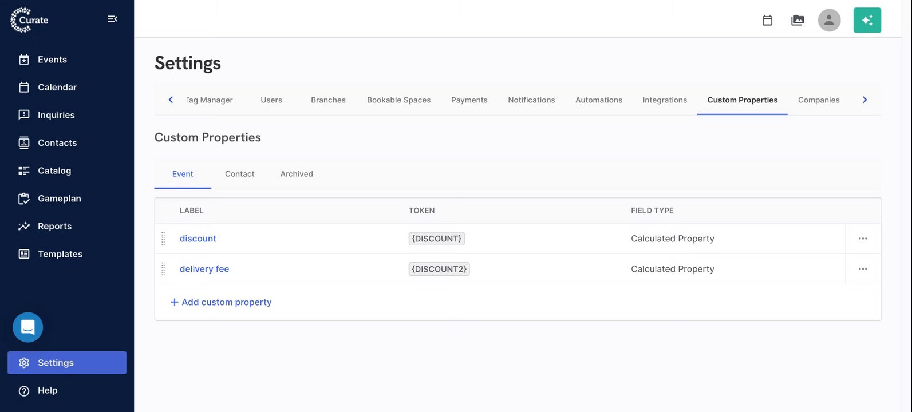This screenshot has height=412, width=912.
Task: Open Gameplan from the sidebar
Action: click(59, 199)
